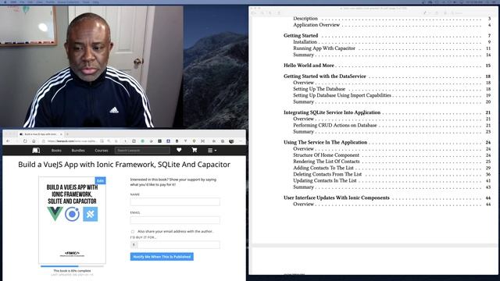
Task: Open Hello World and More chapter
Action: [x=309, y=66]
